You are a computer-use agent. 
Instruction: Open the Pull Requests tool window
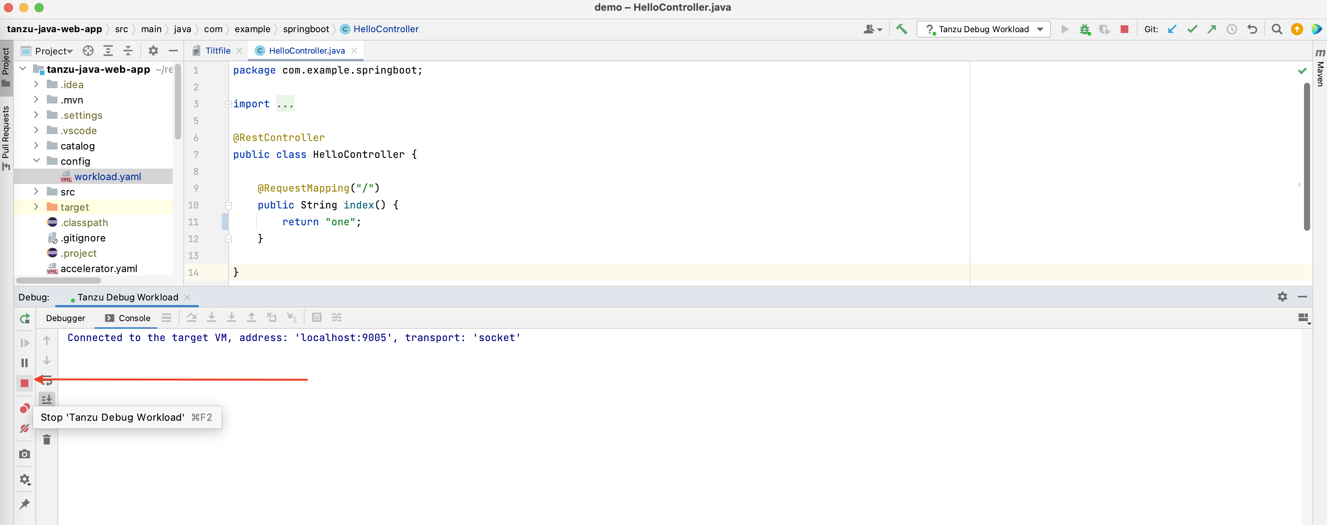click(6, 138)
